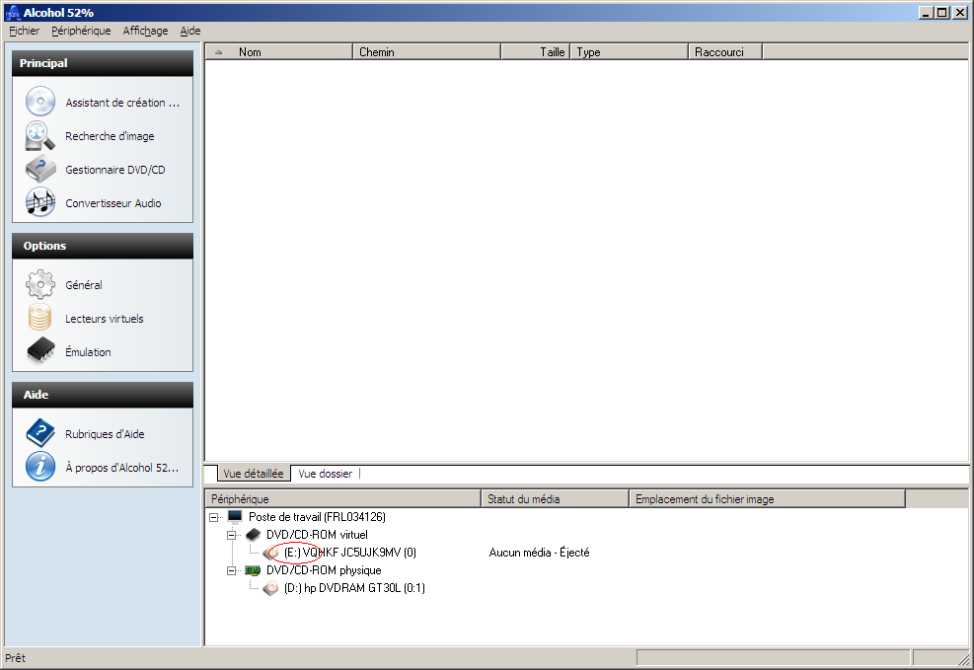Open Général options link
Viewport: 974px width, 670px height.
(84, 285)
